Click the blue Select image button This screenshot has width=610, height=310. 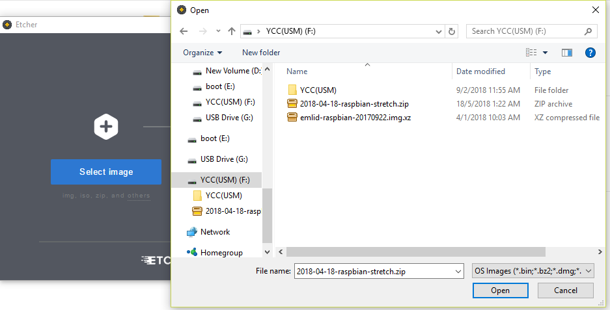(x=106, y=172)
